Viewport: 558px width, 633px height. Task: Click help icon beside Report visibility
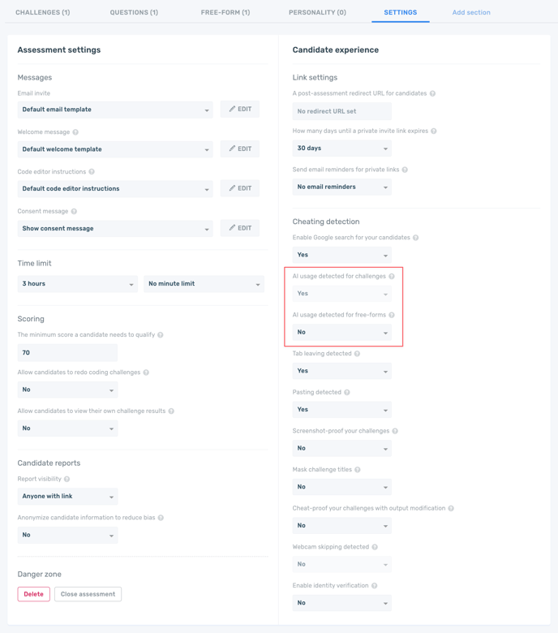(x=67, y=480)
